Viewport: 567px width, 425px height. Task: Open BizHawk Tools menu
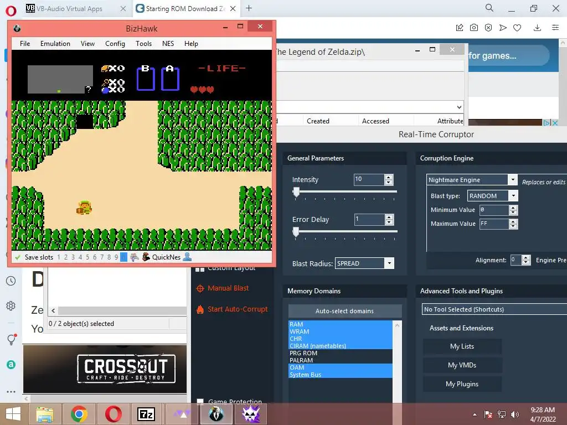143,44
